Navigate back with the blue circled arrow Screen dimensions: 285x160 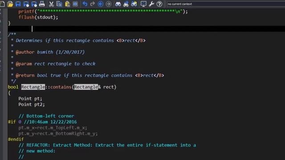[x=101, y=4]
